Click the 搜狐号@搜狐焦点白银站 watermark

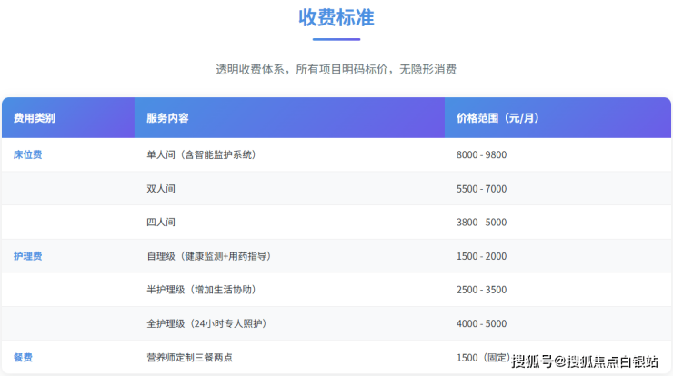point(585,361)
